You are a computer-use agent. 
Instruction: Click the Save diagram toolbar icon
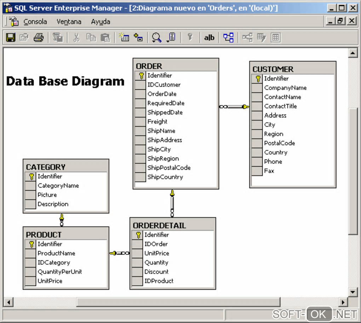tap(11, 37)
